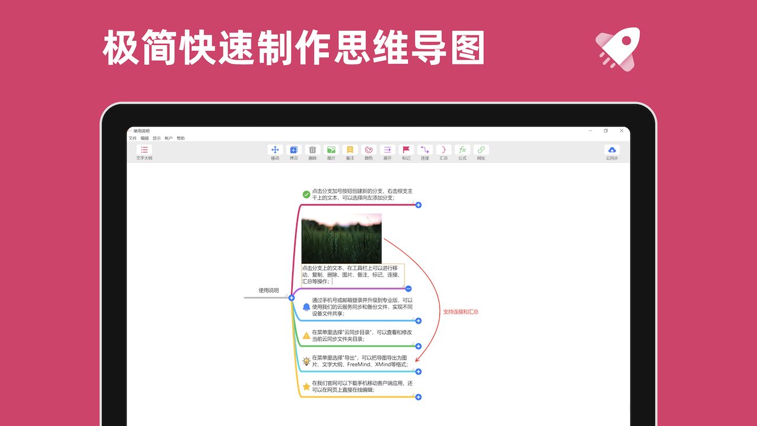Collapse the branch with the minus button
The image size is (757, 426).
[409, 289]
